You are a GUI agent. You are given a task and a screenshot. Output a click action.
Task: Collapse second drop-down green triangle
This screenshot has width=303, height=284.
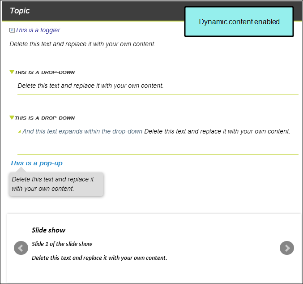pos(12,117)
